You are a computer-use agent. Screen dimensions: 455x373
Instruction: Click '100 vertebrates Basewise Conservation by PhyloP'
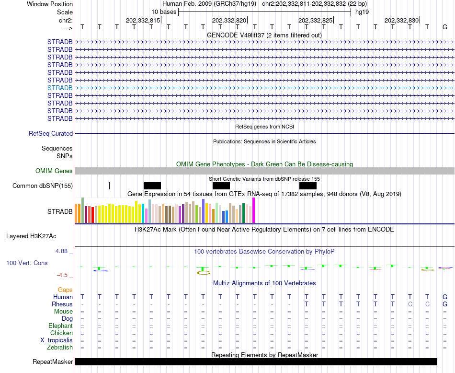(264, 252)
